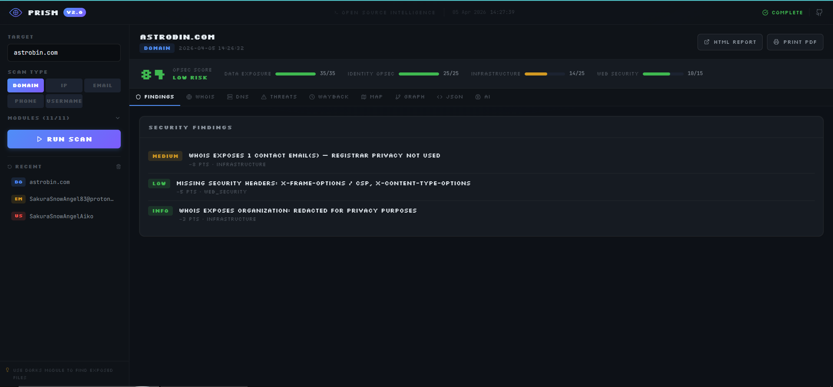The image size is (833, 387).
Task: Click the Print PDF button
Action: point(795,42)
